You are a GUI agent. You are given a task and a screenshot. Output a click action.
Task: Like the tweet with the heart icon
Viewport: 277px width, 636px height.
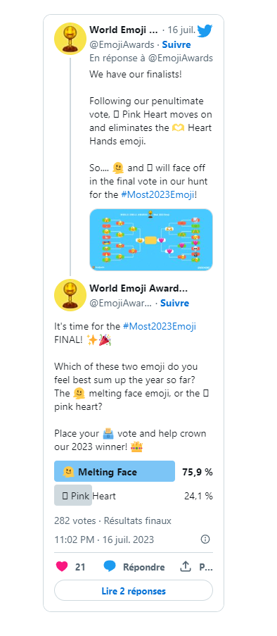(x=62, y=567)
